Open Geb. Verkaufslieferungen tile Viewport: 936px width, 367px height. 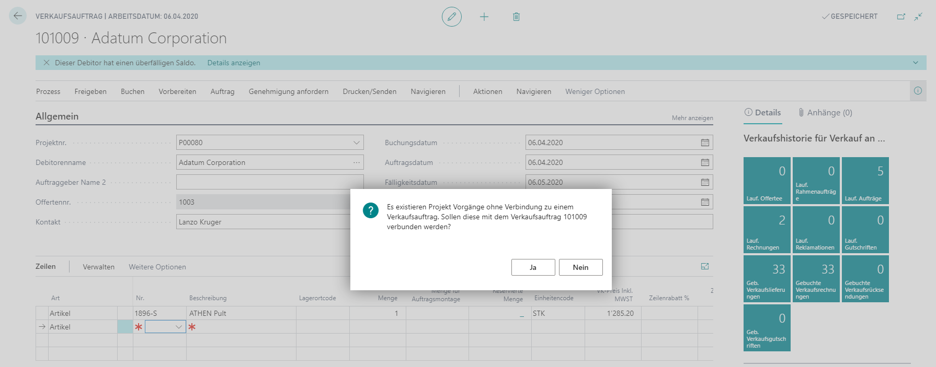click(767, 279)
